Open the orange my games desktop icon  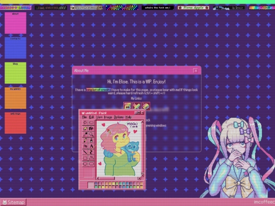[x=15, y=98]
